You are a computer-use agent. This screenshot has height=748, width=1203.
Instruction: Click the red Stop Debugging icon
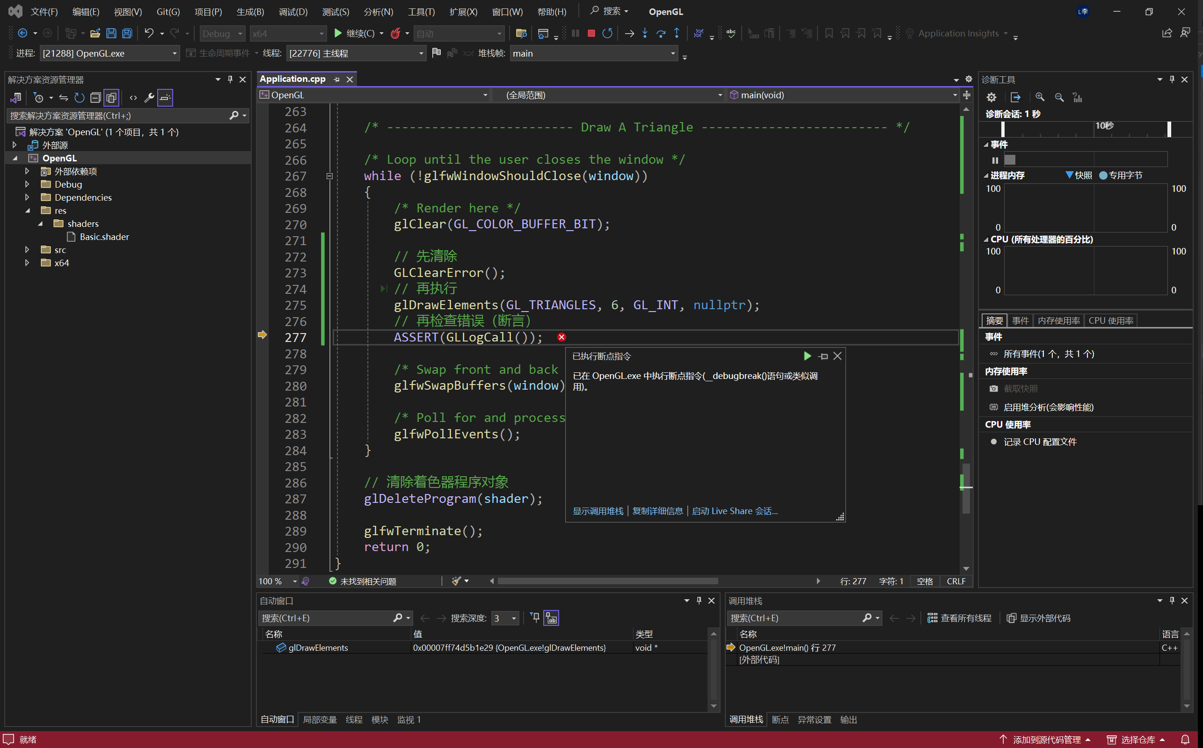[591, 33]
